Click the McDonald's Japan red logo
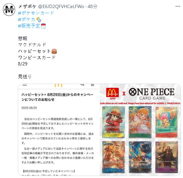Viewport: 183px width, 178px height. pyautogui.click(x=112, y=93)
